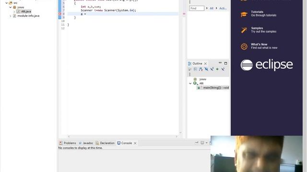Click the Samples magic wand icon
The image size is (307, 172).
coord(244,30)
